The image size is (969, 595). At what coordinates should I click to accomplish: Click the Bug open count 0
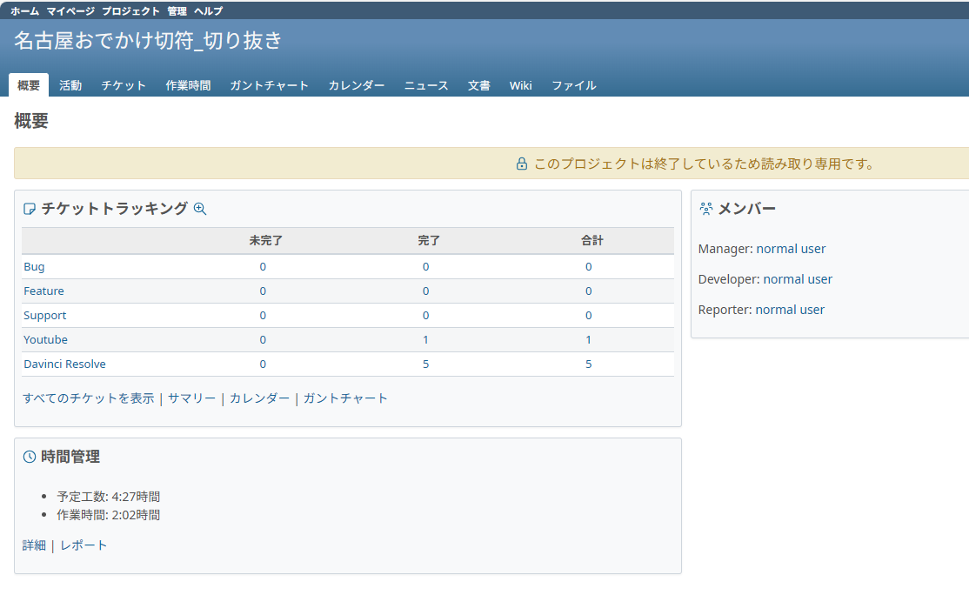coord(263,267)
